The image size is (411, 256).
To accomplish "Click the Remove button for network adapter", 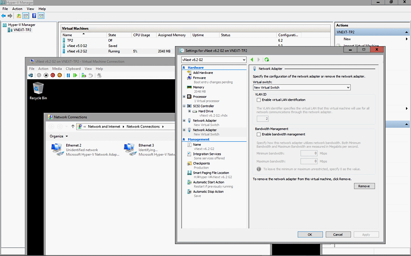I will (x=364, y=186).
